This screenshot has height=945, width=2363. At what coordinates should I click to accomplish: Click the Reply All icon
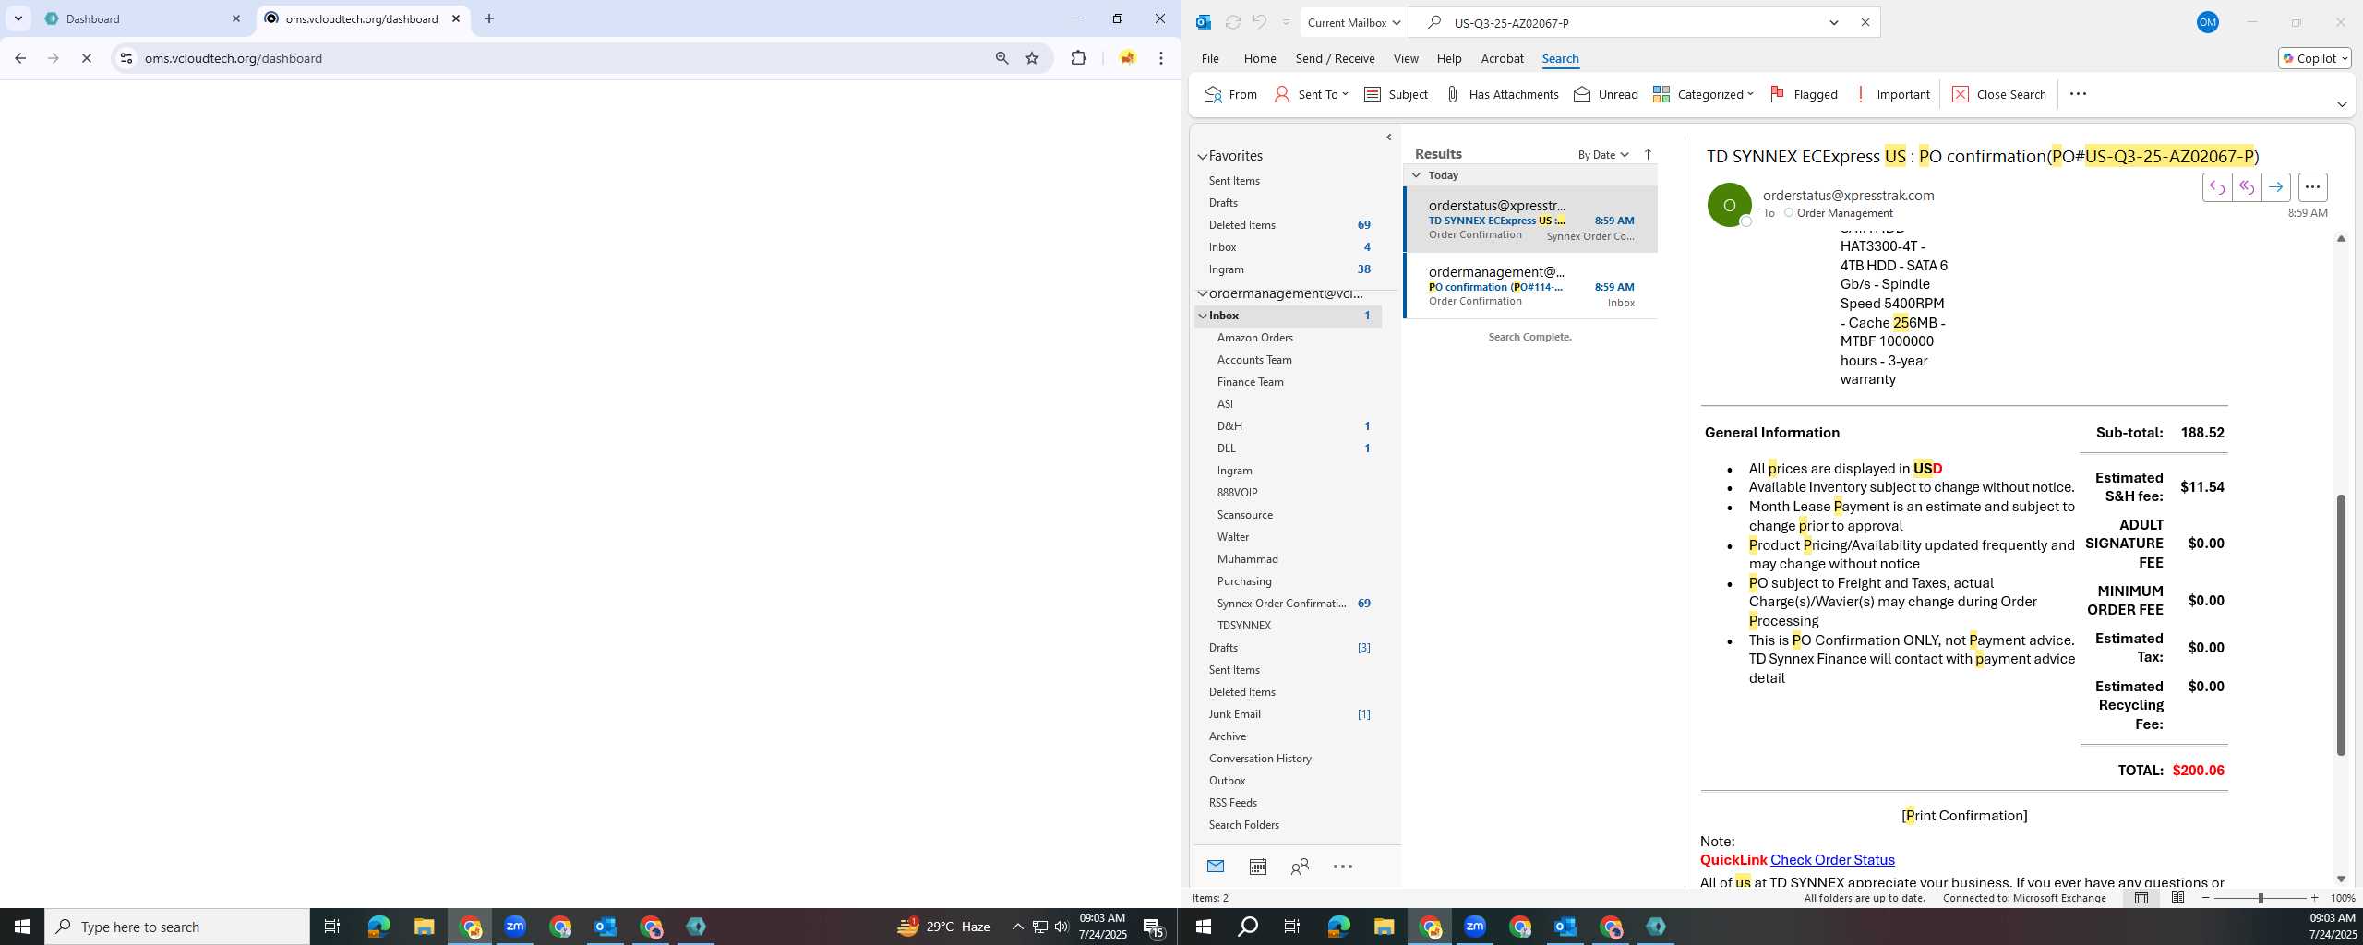pos(2246,187)
